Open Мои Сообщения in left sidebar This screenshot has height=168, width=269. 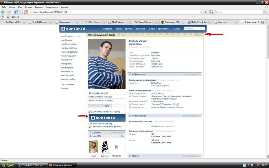click(x=68, y=56)
